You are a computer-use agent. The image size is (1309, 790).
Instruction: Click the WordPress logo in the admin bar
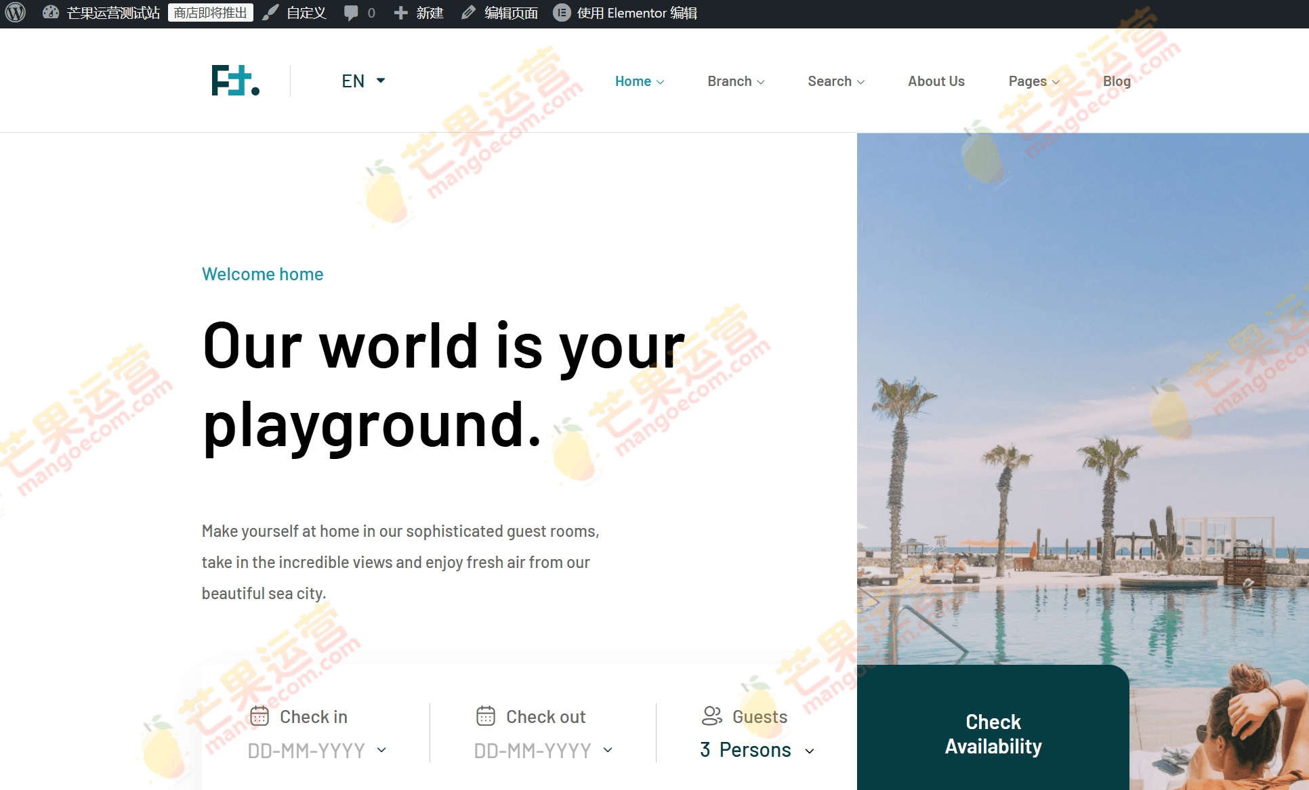(x=14, y=12)
